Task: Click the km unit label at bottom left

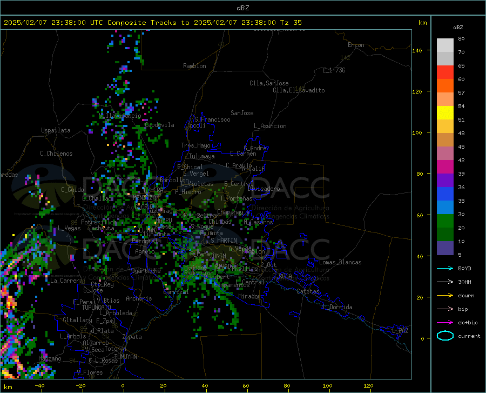Action: (8, 387)
